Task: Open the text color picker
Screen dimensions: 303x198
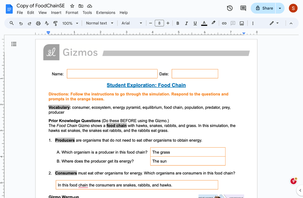Action: (204, 23)
